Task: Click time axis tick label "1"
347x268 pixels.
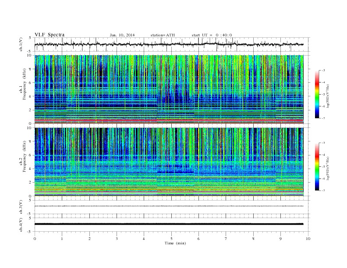Action: [x=62, y=239]
